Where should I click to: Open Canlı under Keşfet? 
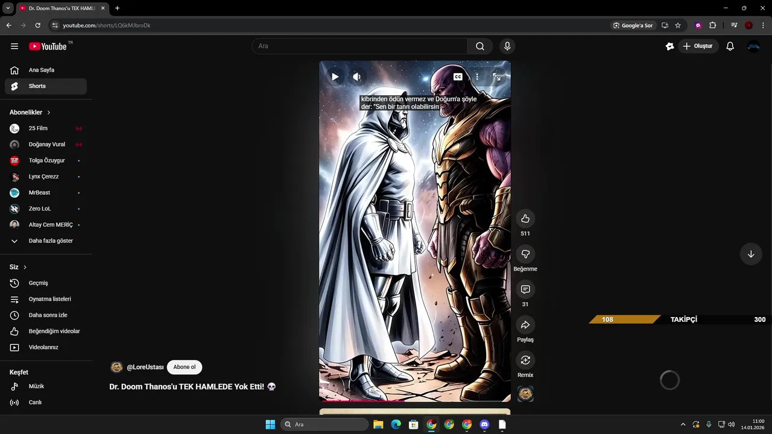click(46, 403)
